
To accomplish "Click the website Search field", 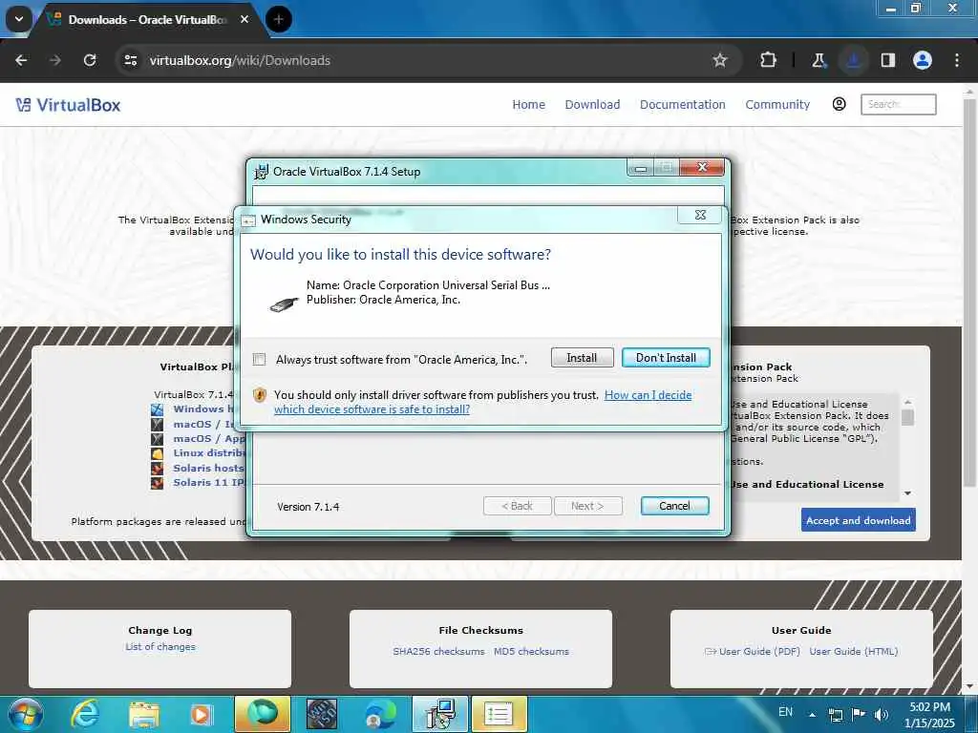I will point(898,104).
